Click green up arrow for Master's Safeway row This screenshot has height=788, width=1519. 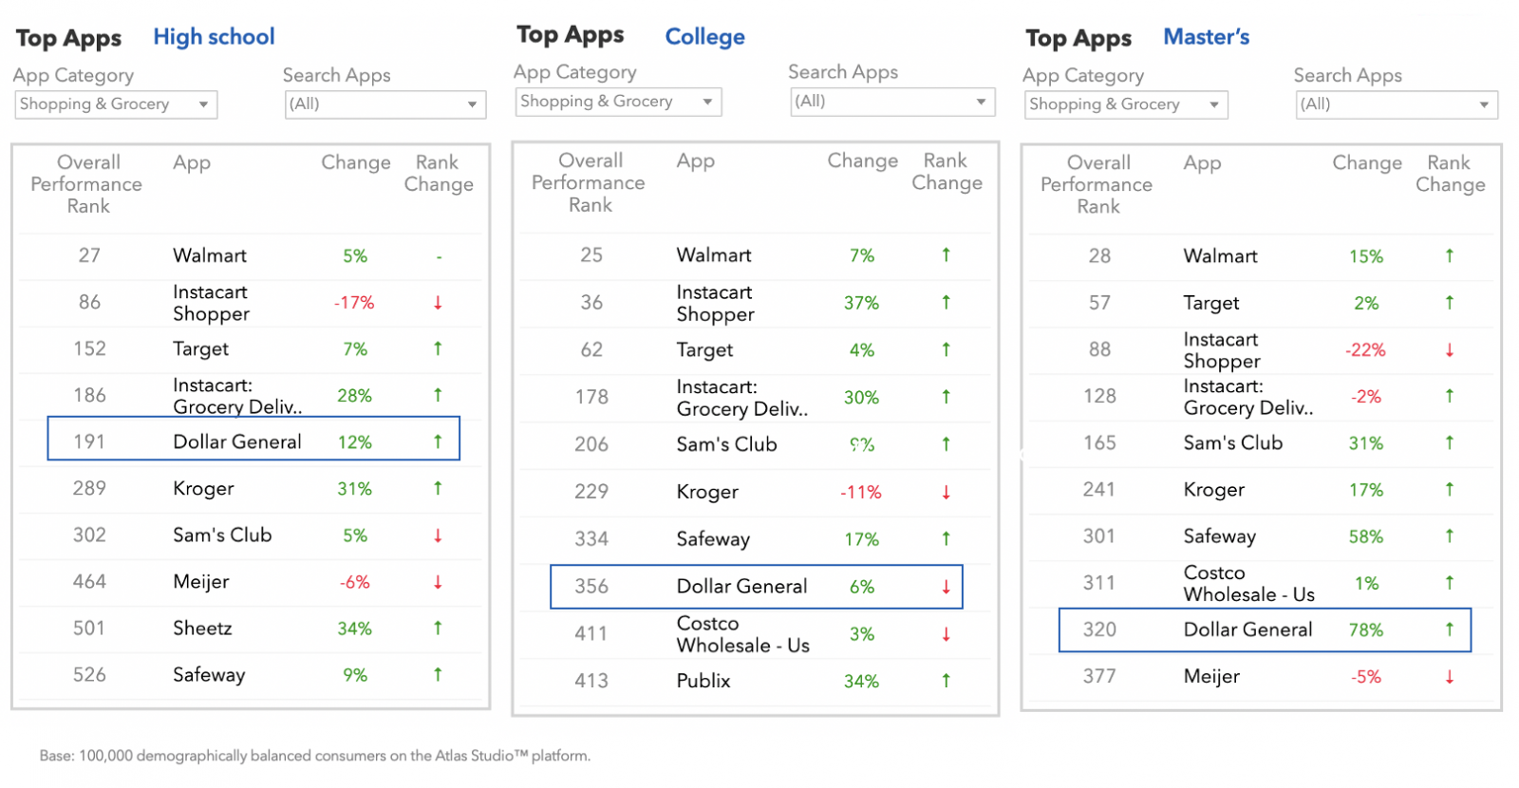pyautogui.click(x=1450, y=536)
